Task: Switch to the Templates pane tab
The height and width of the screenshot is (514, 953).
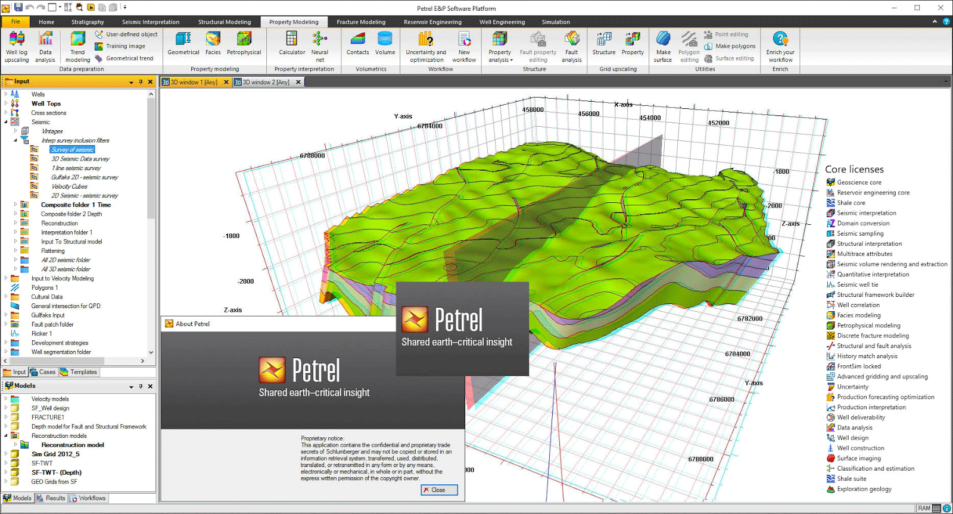Action: (x=79, y=372)
